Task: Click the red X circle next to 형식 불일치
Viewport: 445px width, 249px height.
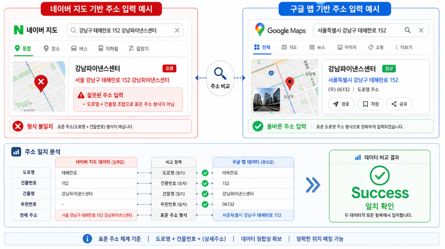Action: 18,126
